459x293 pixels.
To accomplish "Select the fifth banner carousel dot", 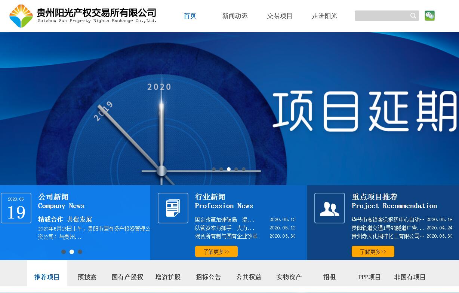I will [244, 169].
